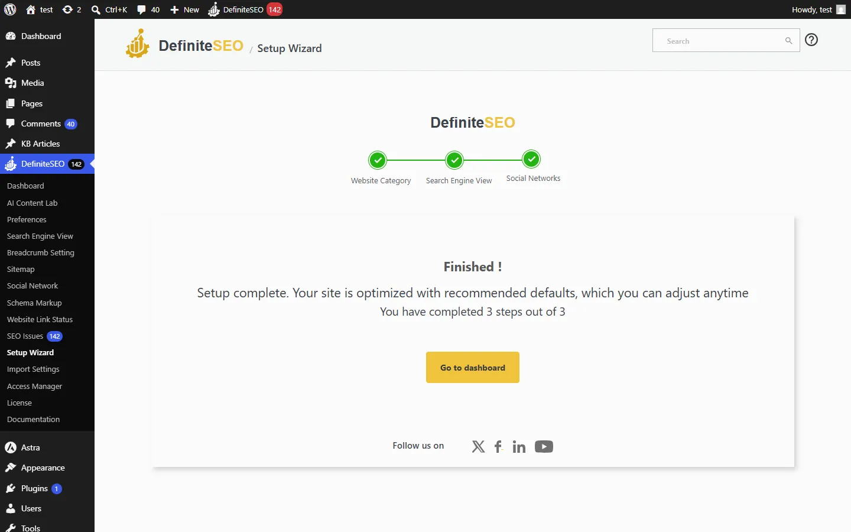Open the WordPress logo menu
The image size is (851, 532).
click(x=10, y=9)
